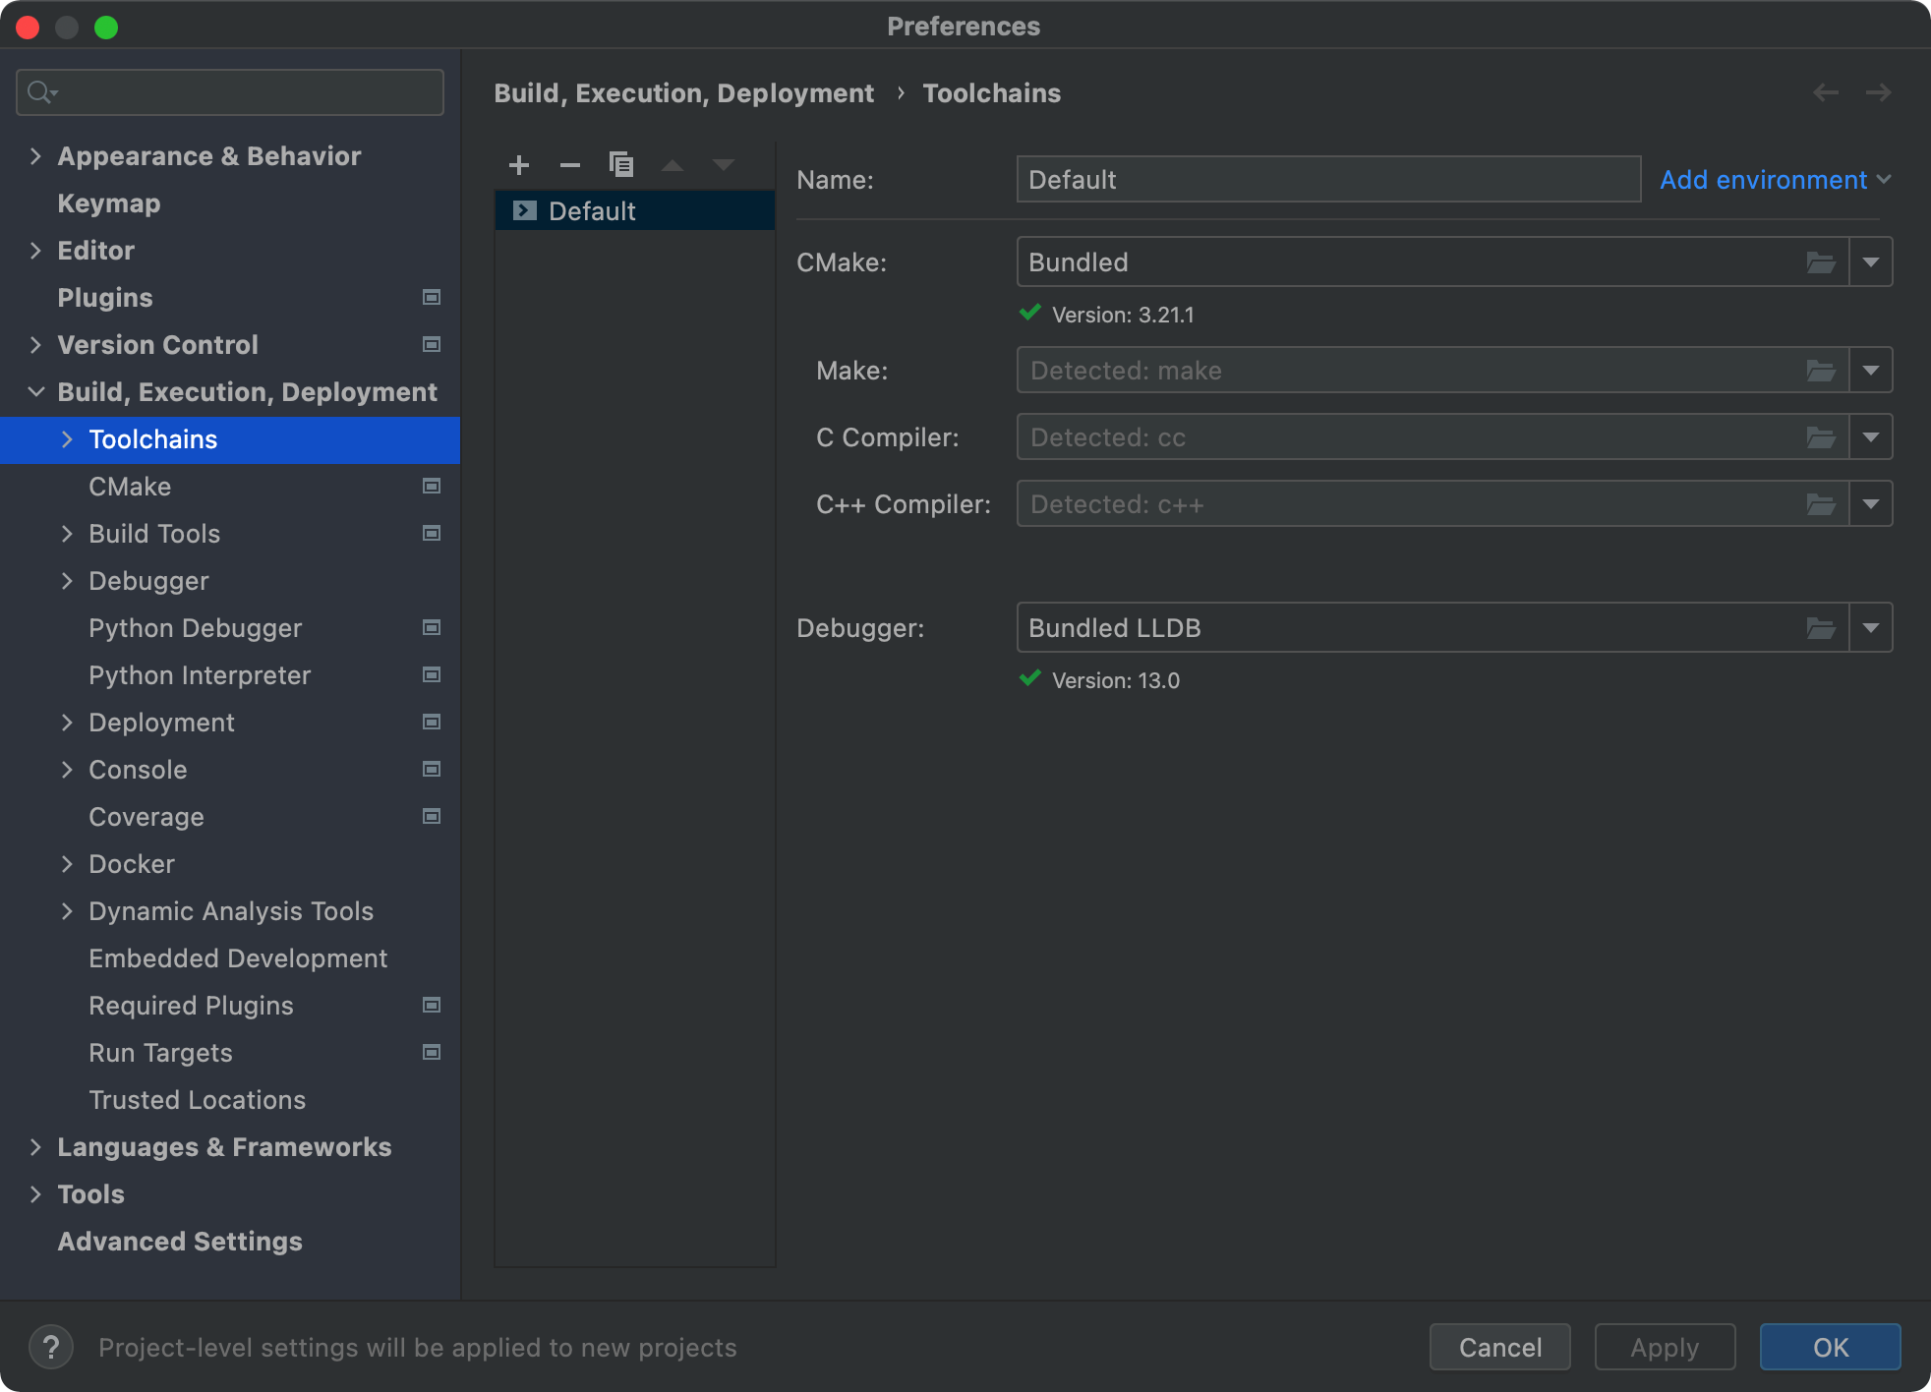Copy the selected toolchain
This screenshot has width=1931, height=1392.
(x=621, y=165)
